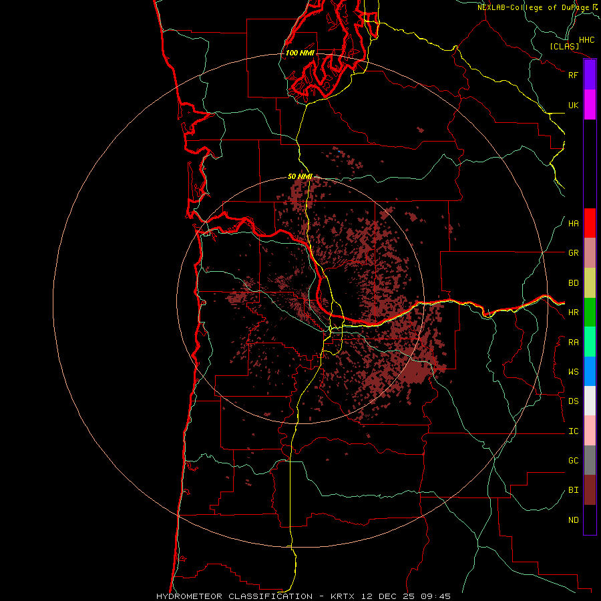Click the magenta UK legend color swatch
The image size is (601, 601).
(x=590, y=104)
